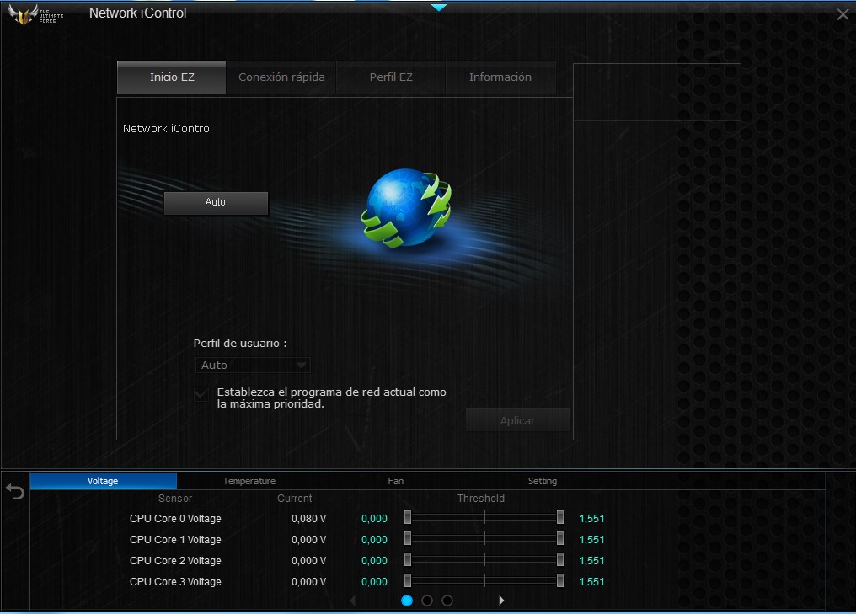Screen dimensions: 856x614
Task: Go to next sensor page arrow
Action: point(501,601)
